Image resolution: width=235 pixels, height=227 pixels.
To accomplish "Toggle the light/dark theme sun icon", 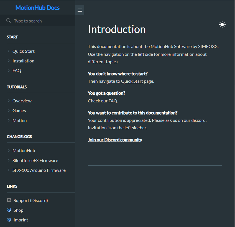I will (222, 25).
